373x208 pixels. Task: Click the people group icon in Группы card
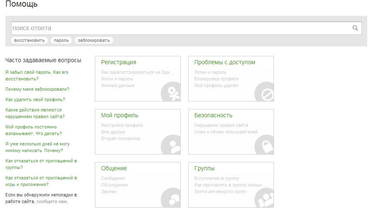click(x=264, y=198)
